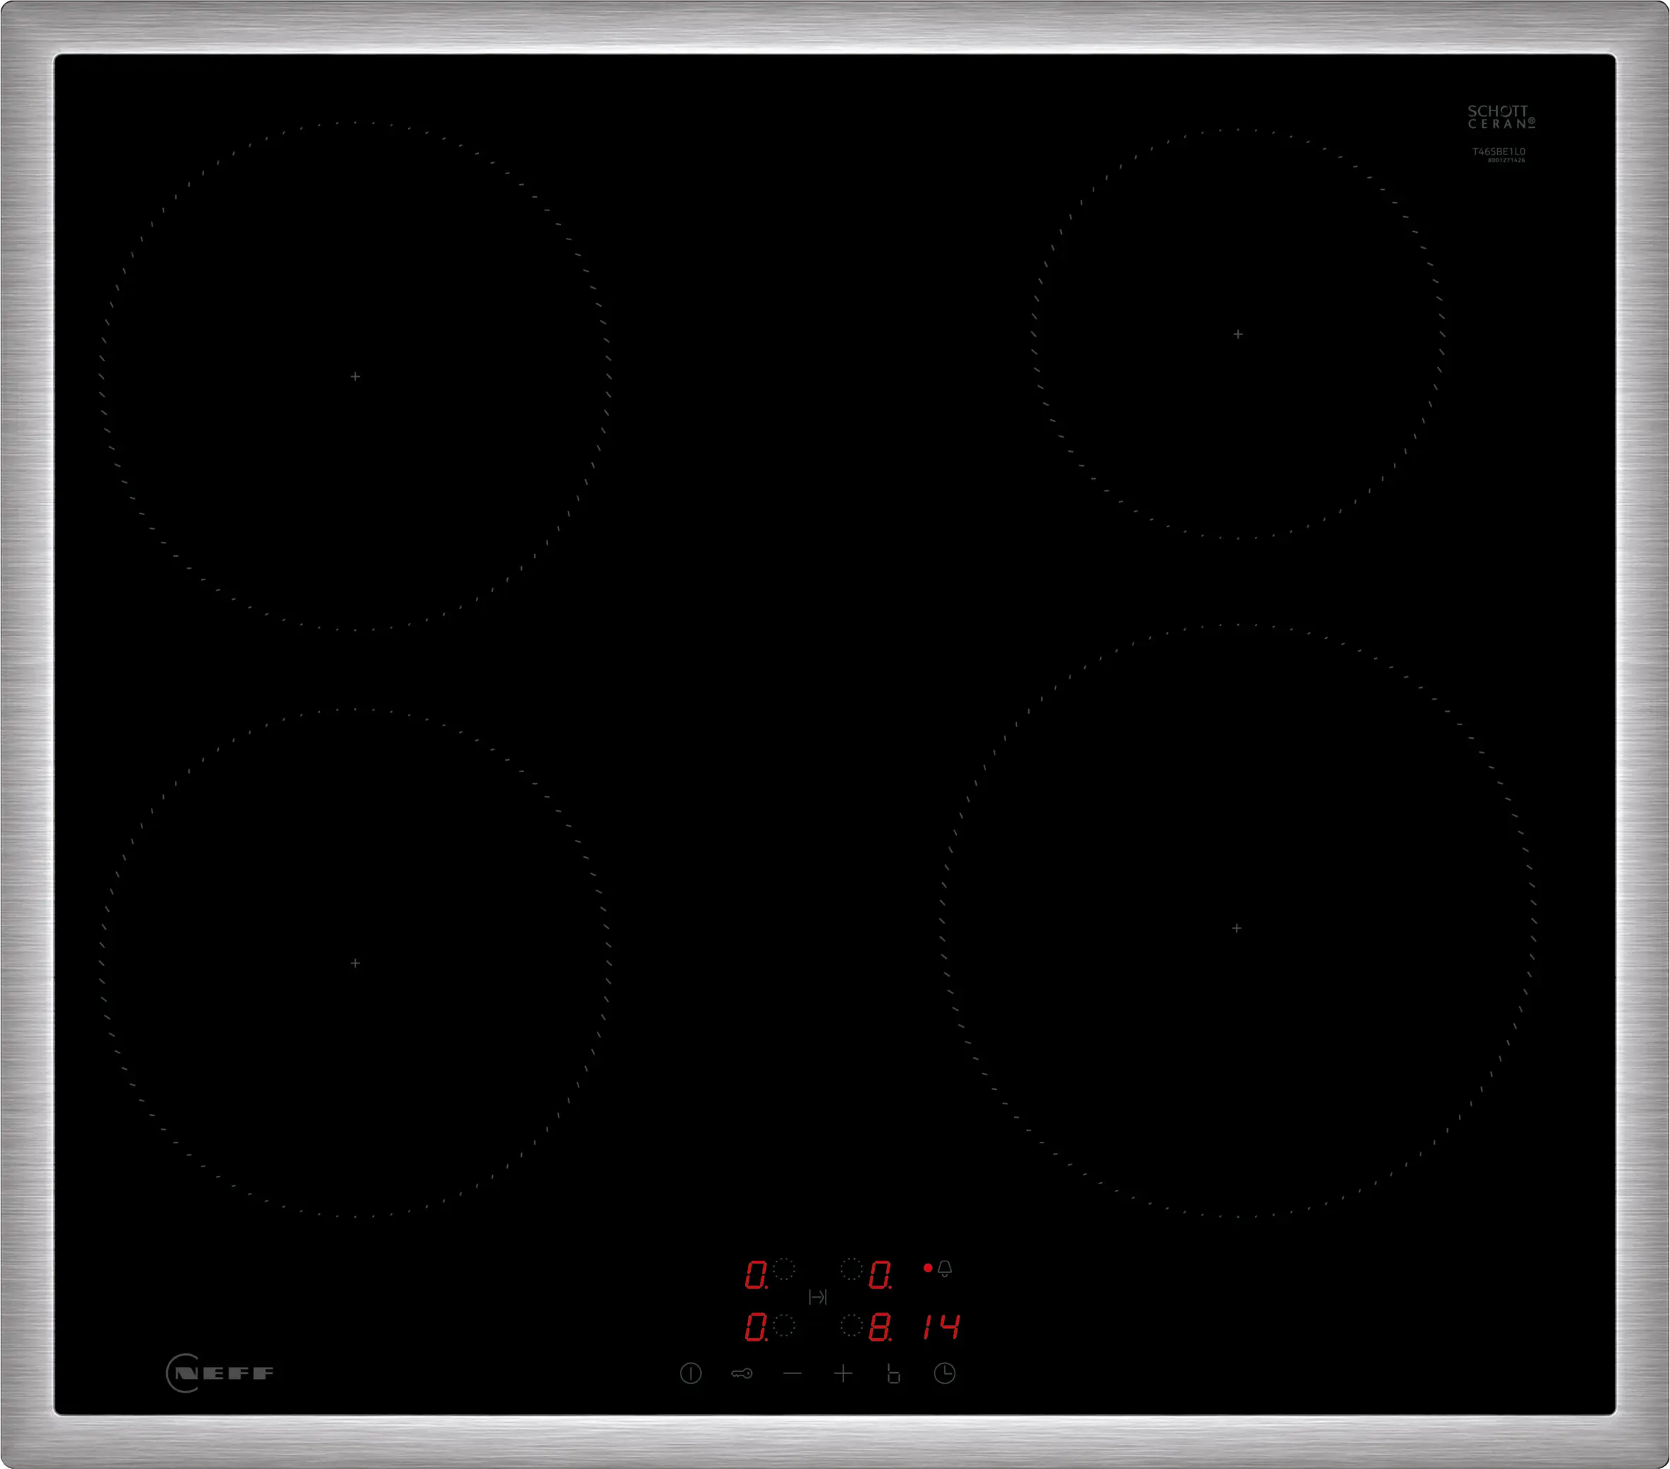
Task: Tap the minus symbol to lower heat
Action: pos(792,1373)
